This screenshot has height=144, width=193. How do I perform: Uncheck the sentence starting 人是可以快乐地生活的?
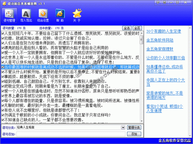3,62
